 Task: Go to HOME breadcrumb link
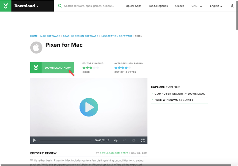click(x=34, y=36)
